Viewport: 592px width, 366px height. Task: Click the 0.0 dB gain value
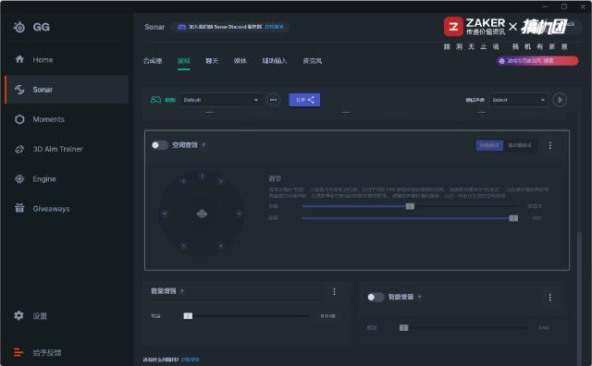327,316
